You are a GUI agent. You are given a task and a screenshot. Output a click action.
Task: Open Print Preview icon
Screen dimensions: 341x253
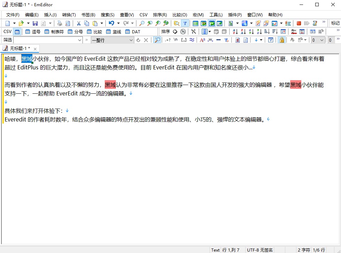point(68,23)
